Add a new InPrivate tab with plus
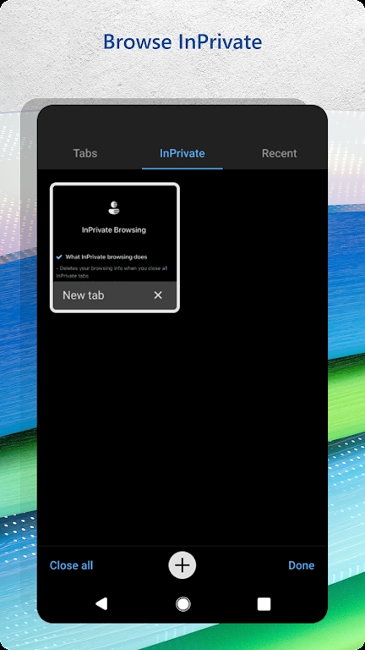365x650 pixels. click(x=182, y=565)
